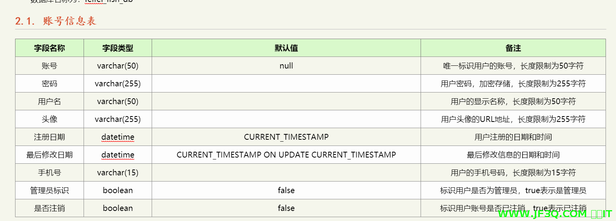Click the "2.1. 账号信息表" section heading
This screenshot has height=221, width=616.
[56, 21]
